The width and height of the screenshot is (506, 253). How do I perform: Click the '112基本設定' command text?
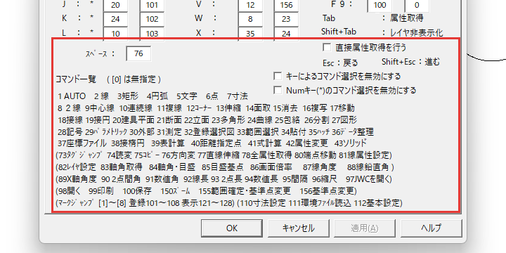click(378, 203)
